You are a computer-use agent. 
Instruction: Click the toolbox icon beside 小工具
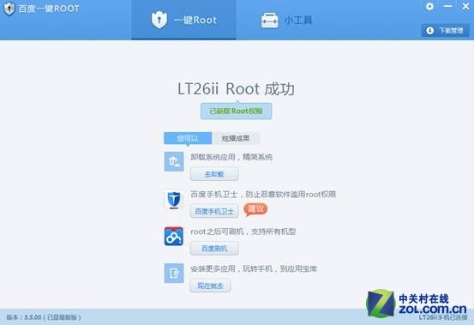click(269, 21)
